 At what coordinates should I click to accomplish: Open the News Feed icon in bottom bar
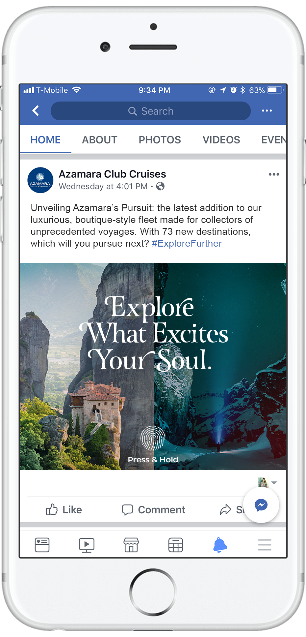pos(42,545)
